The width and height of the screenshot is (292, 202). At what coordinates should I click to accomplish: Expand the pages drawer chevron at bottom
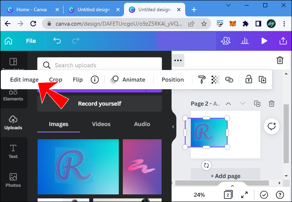pos(232,186)
